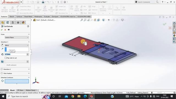The image size is (176, 99).
Task: Expand the Part1 flyout tree arrow
Action: point(32,20)
